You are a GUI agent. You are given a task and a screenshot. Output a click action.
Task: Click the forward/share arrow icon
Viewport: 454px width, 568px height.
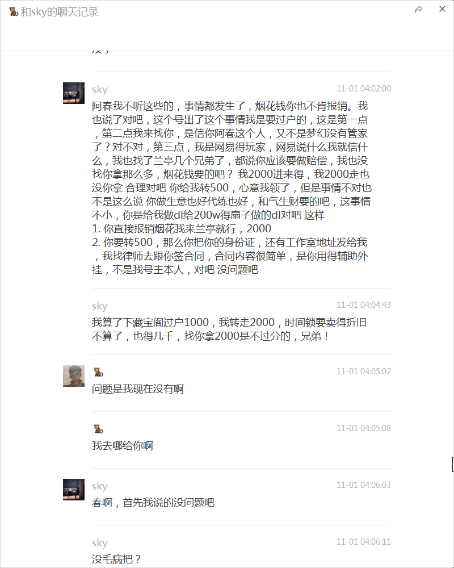(418, 10)
